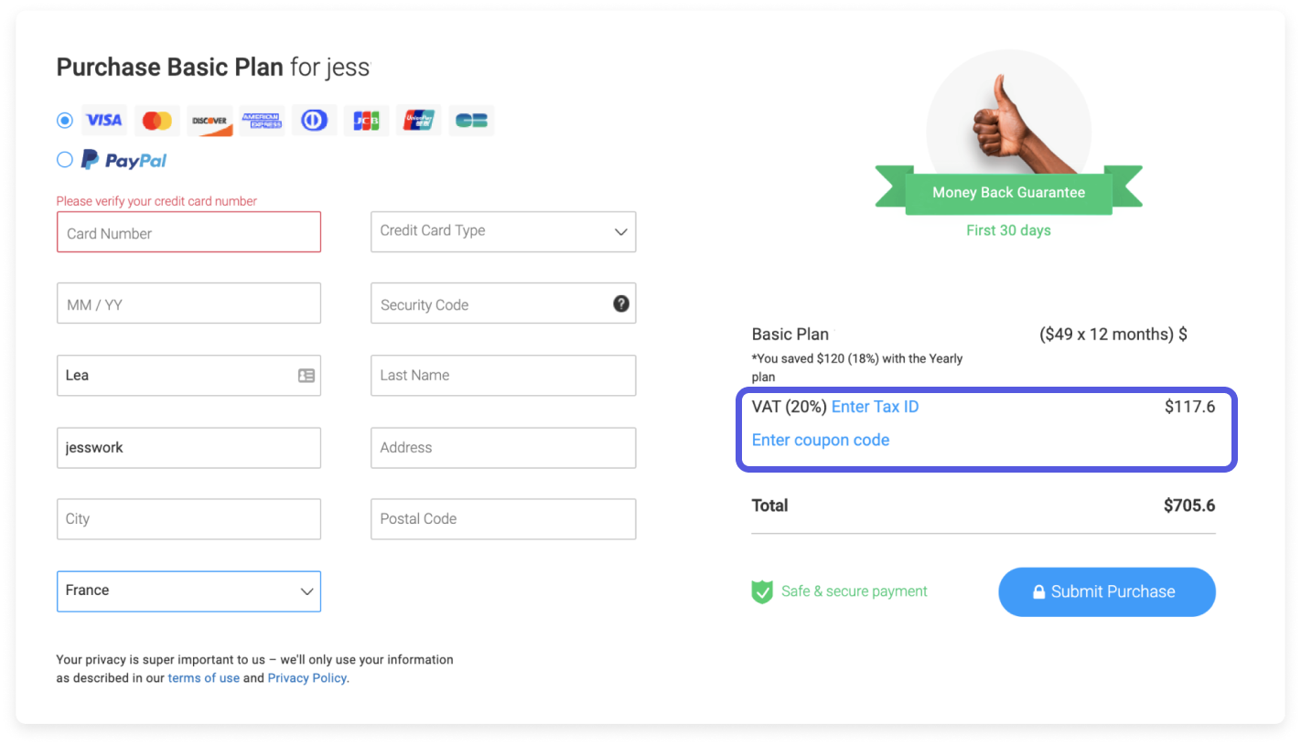This screenshot has width=1301, height=745.
Task: Click the UnionPay card icon
Action: (x=419, y=121)
